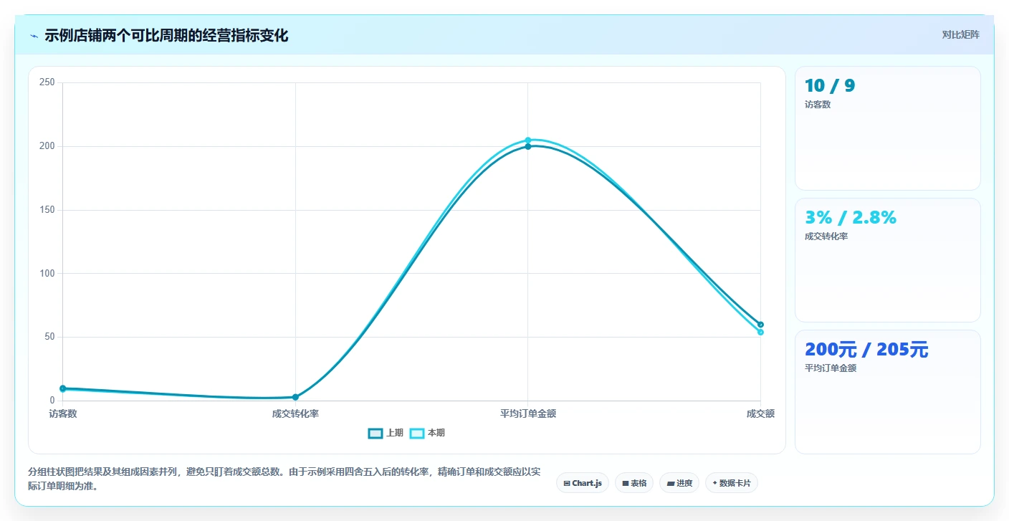
Task: Open the 对比矩阵 link
Action: [960, 34]
